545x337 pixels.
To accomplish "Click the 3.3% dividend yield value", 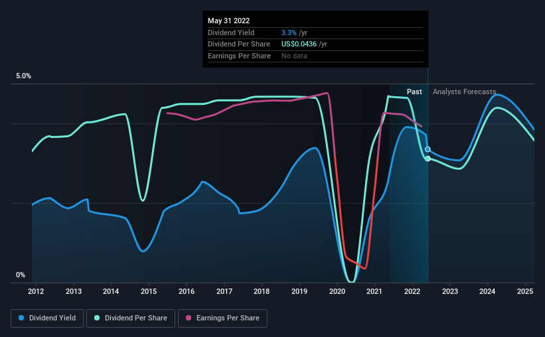I will tap(289, 33).
